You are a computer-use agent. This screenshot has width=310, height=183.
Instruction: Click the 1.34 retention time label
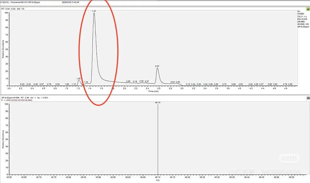click(86, 82)
